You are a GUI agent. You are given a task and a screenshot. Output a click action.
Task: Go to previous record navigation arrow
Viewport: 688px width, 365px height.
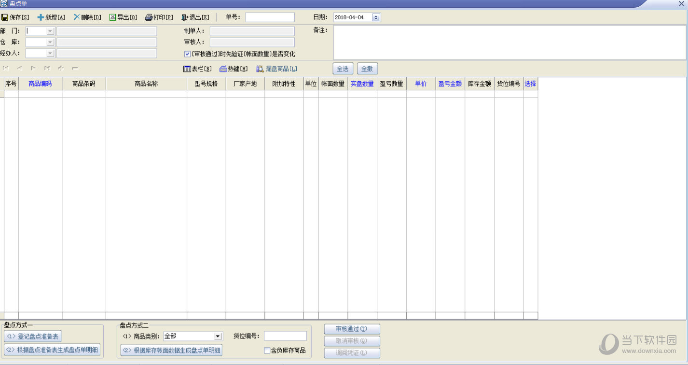click(x=20, y=69)
